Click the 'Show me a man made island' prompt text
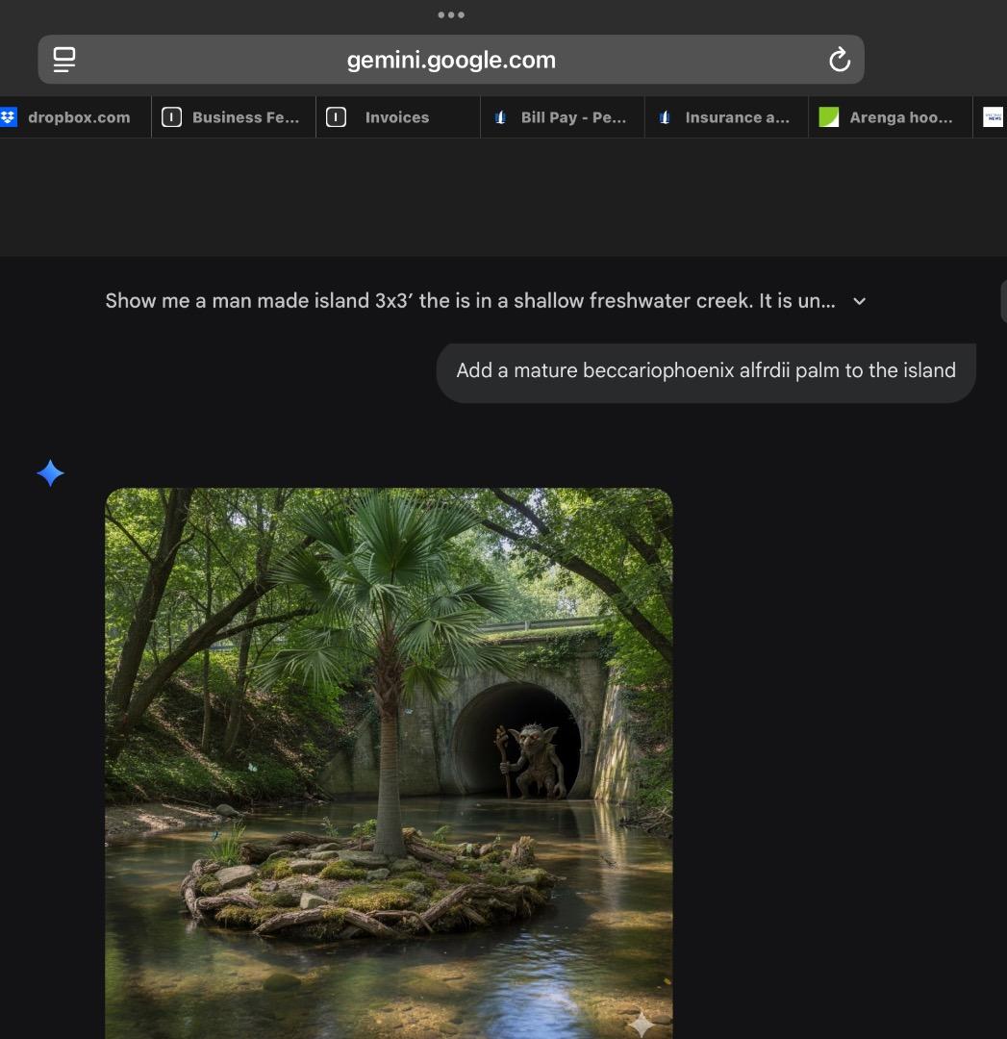 click(469, 301)
